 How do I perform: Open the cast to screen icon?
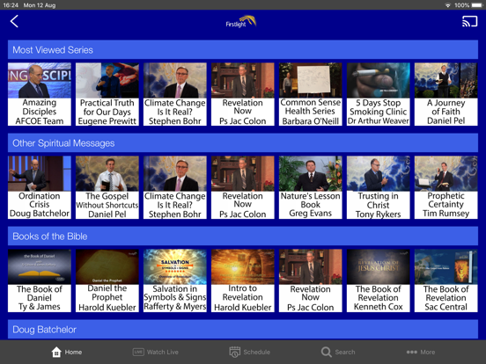tap(469, 21)
